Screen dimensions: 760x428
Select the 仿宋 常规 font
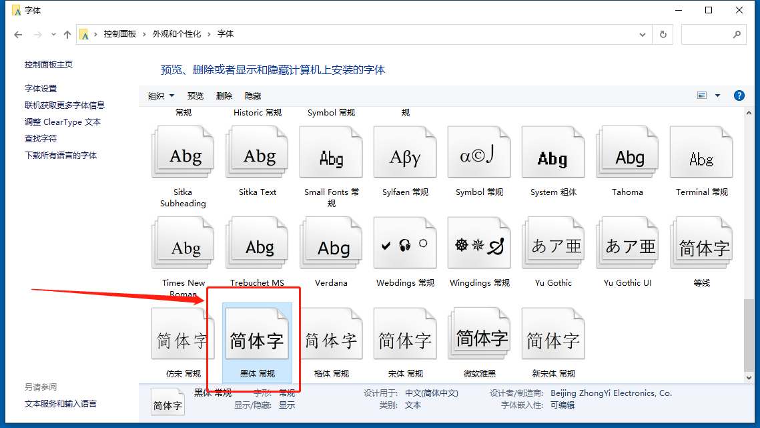tap(182, 332)
